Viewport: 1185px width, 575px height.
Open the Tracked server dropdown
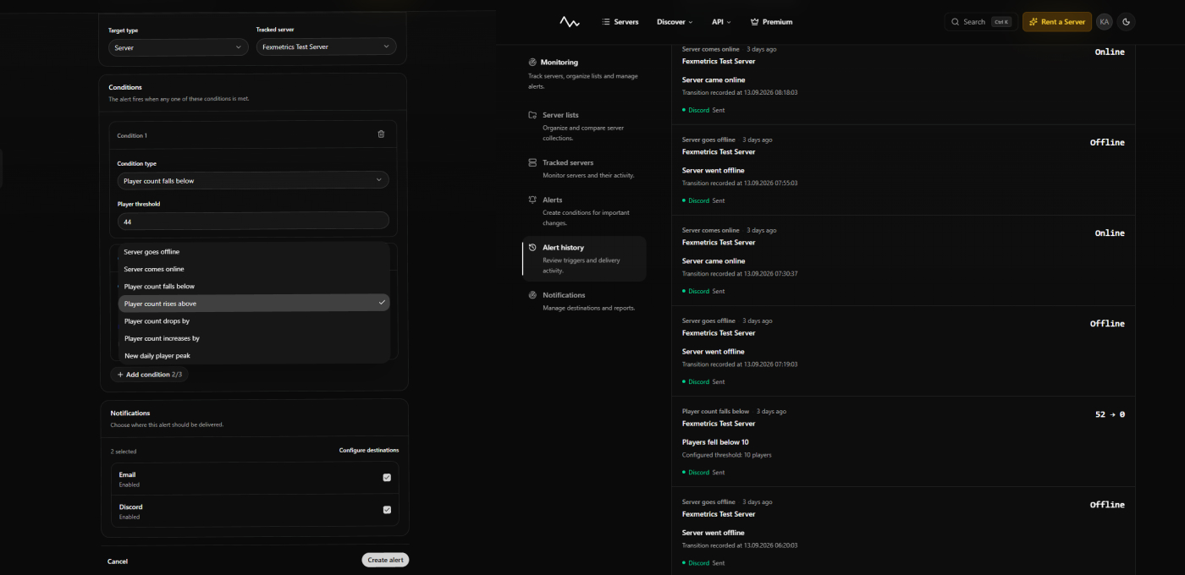coord(326,47)
